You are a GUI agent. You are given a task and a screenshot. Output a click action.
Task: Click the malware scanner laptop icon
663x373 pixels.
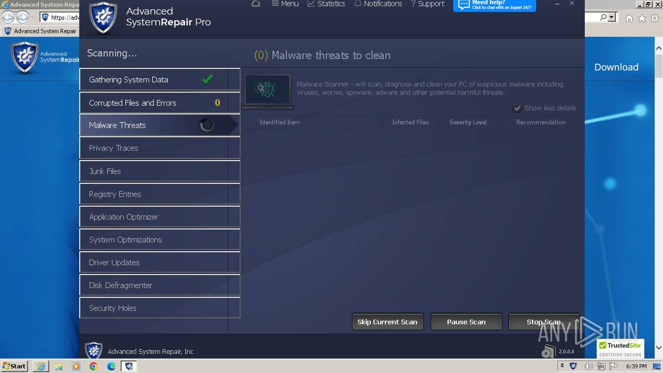point(268,92)
